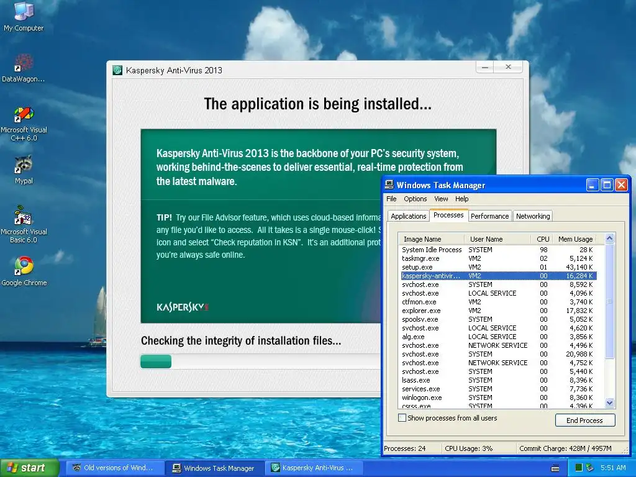Viewport: 636px width, 477px height.
Task: Switch to Old versions of Wind... taskbar item
Action: coord(114,468)
